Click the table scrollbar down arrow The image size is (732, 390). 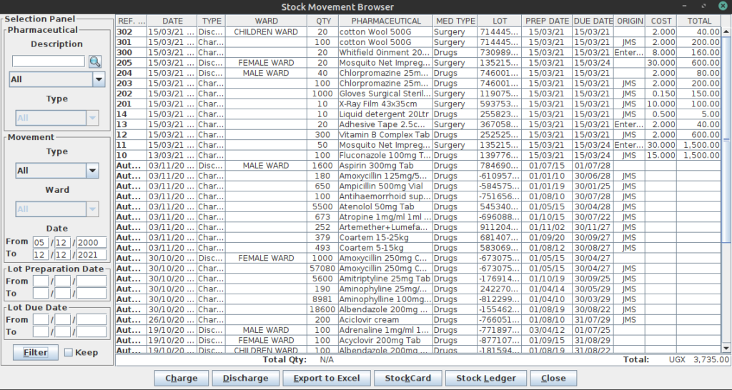click(x=726, y=348)
